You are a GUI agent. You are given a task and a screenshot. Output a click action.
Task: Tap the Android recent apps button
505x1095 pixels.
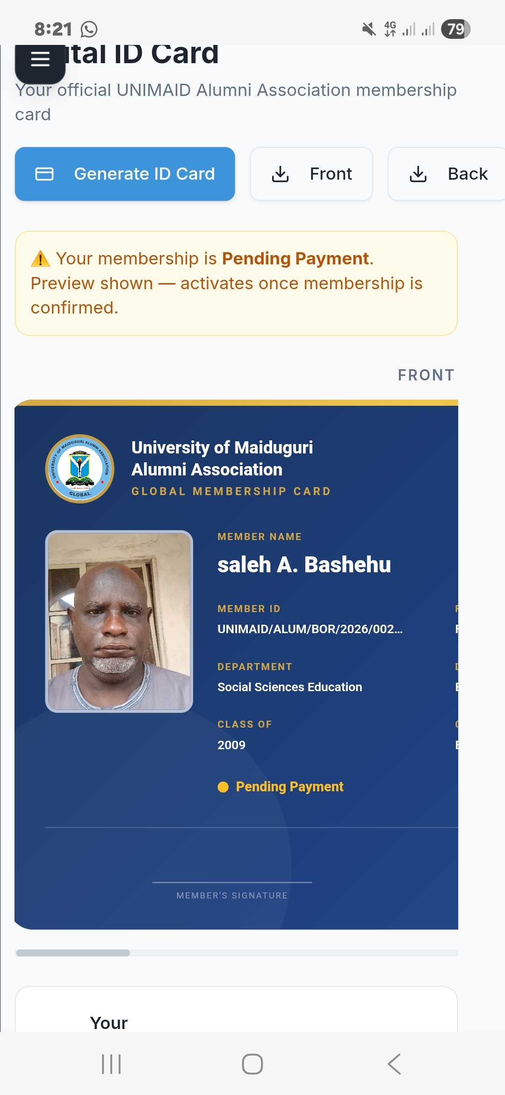coord(111,1064)
